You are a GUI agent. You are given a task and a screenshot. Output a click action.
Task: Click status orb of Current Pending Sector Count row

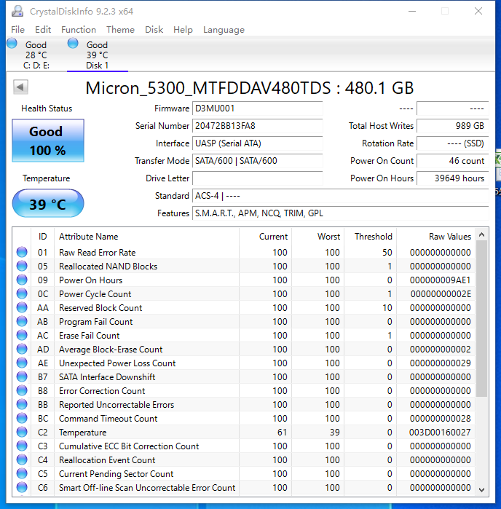click(22, 473)
